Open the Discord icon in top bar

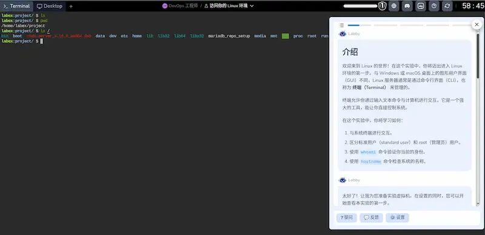(x=407, y=6)
